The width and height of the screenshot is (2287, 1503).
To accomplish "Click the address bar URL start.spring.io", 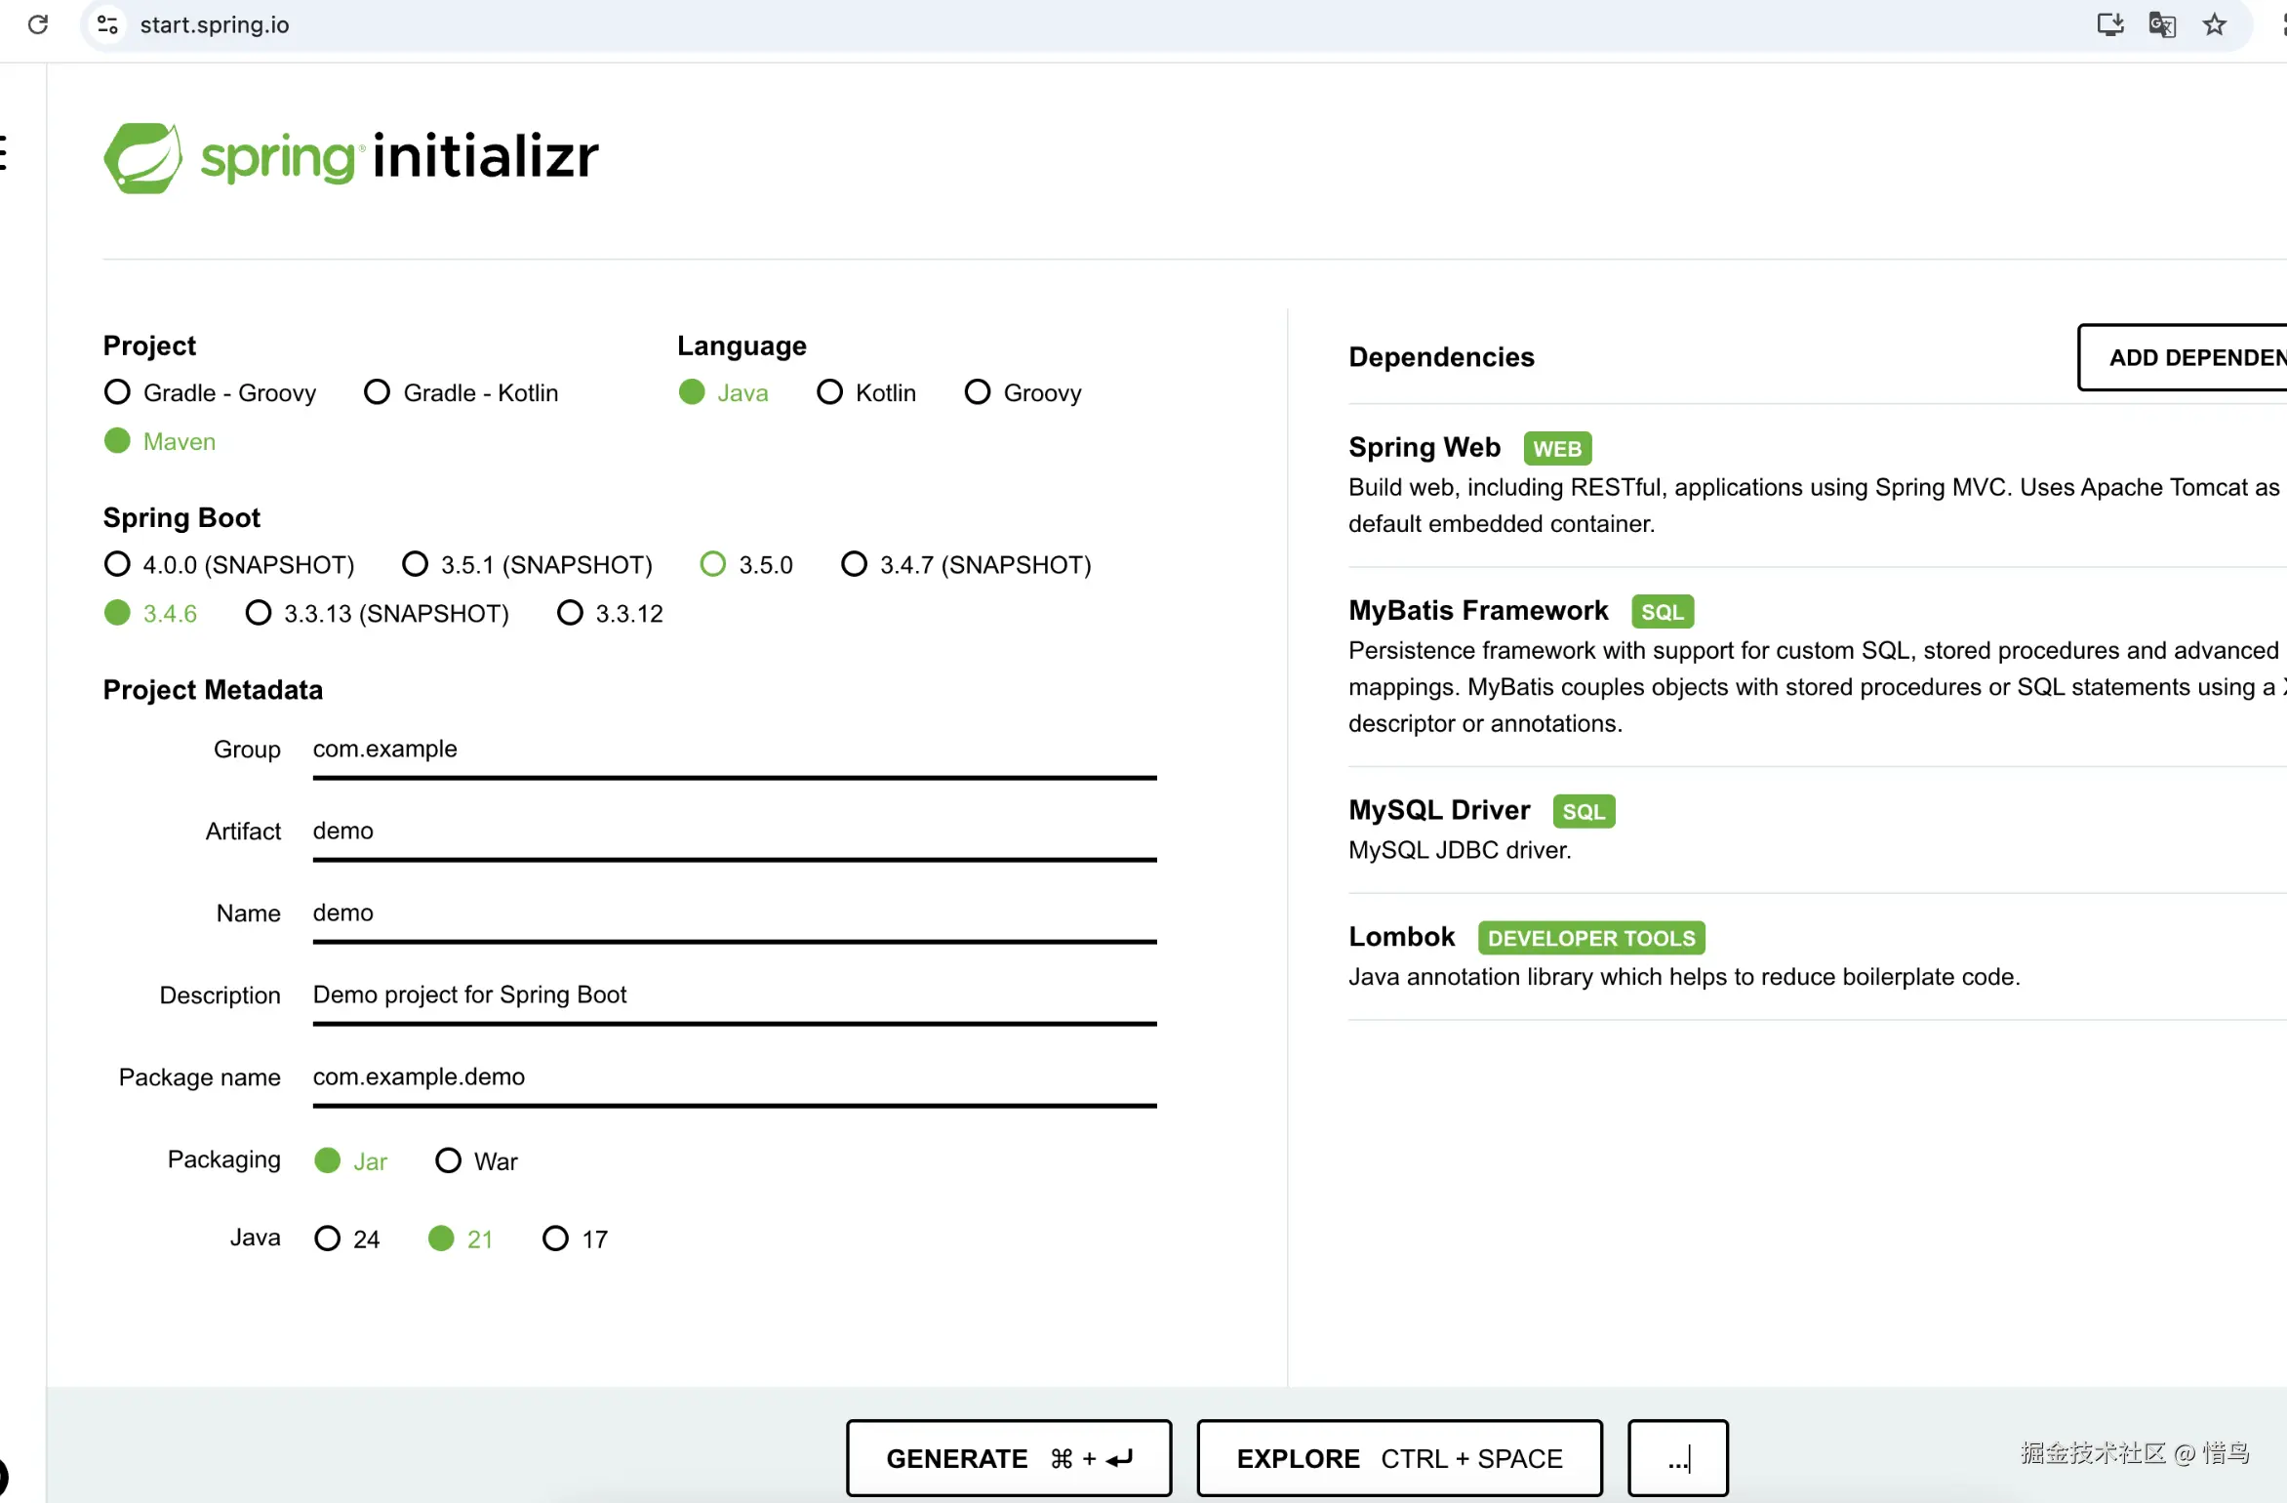I will (215, 24).
